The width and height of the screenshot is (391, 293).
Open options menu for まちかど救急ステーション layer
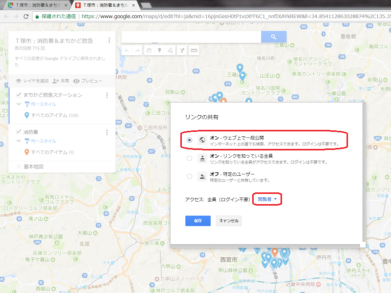click(107, 95)
